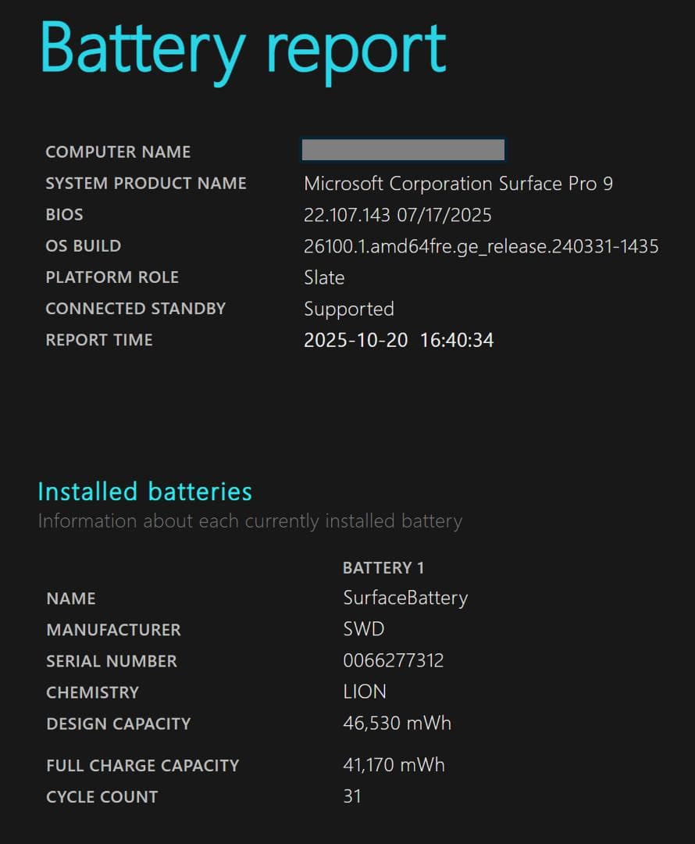The height and width of the screenshot is (844, 695).
Task: Click the full charge capacity 41,170 mWh
Action: point(394,765)
